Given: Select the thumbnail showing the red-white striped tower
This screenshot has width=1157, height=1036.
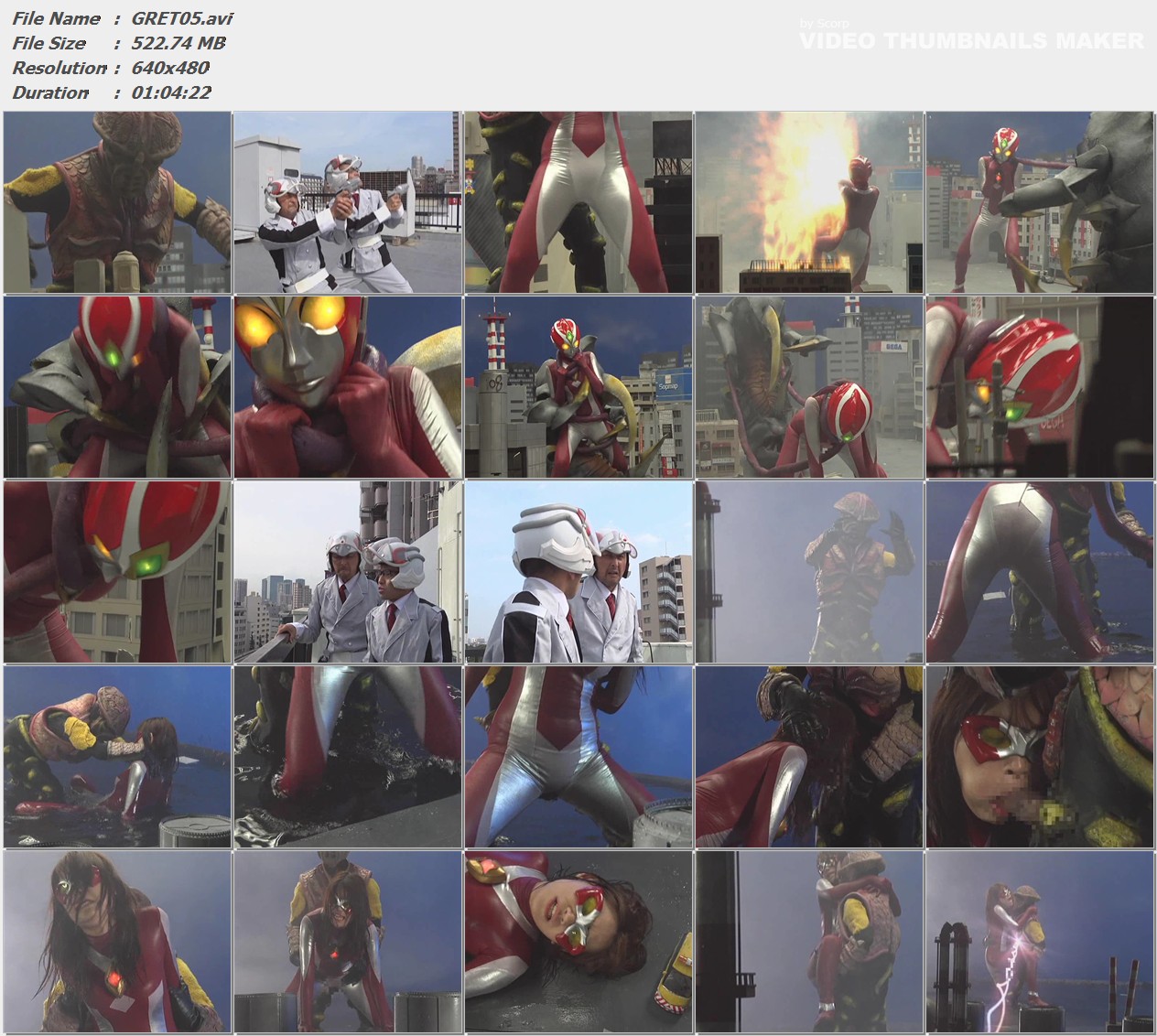Looking at the screenshot, I should pyautogui.click(x=578, y=387).
